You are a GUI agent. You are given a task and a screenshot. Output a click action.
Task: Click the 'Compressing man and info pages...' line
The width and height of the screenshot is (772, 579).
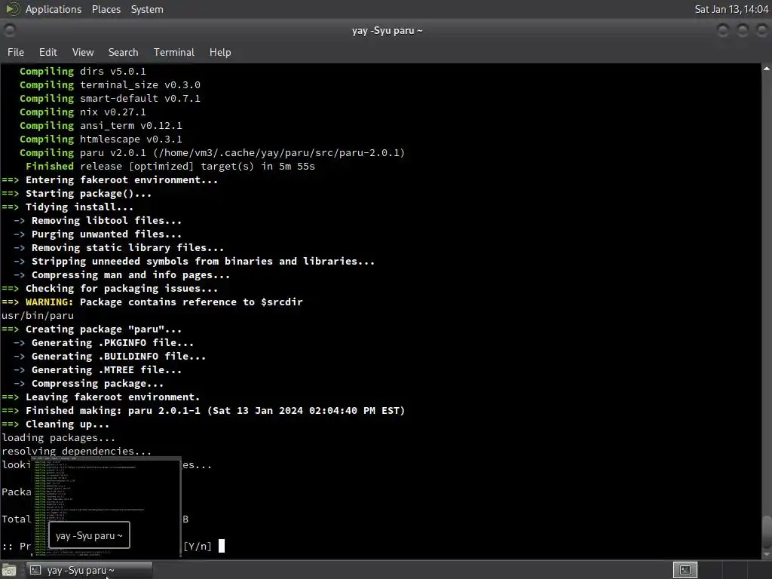coord(121,274)
